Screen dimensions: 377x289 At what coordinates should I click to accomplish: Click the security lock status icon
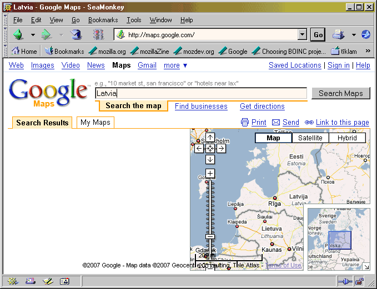click(360, 281)
